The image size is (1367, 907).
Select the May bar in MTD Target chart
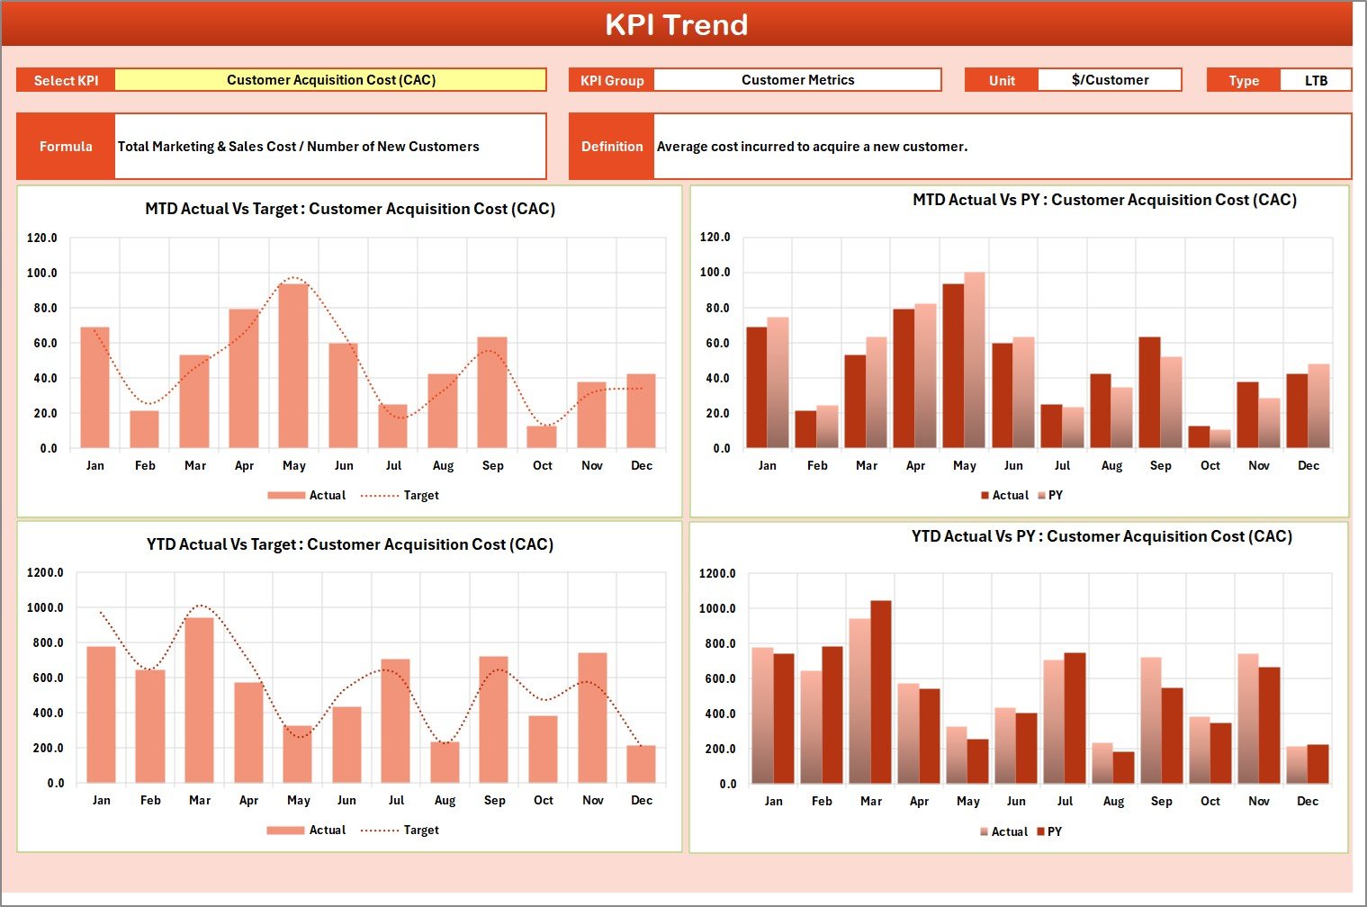coord(294,360)
